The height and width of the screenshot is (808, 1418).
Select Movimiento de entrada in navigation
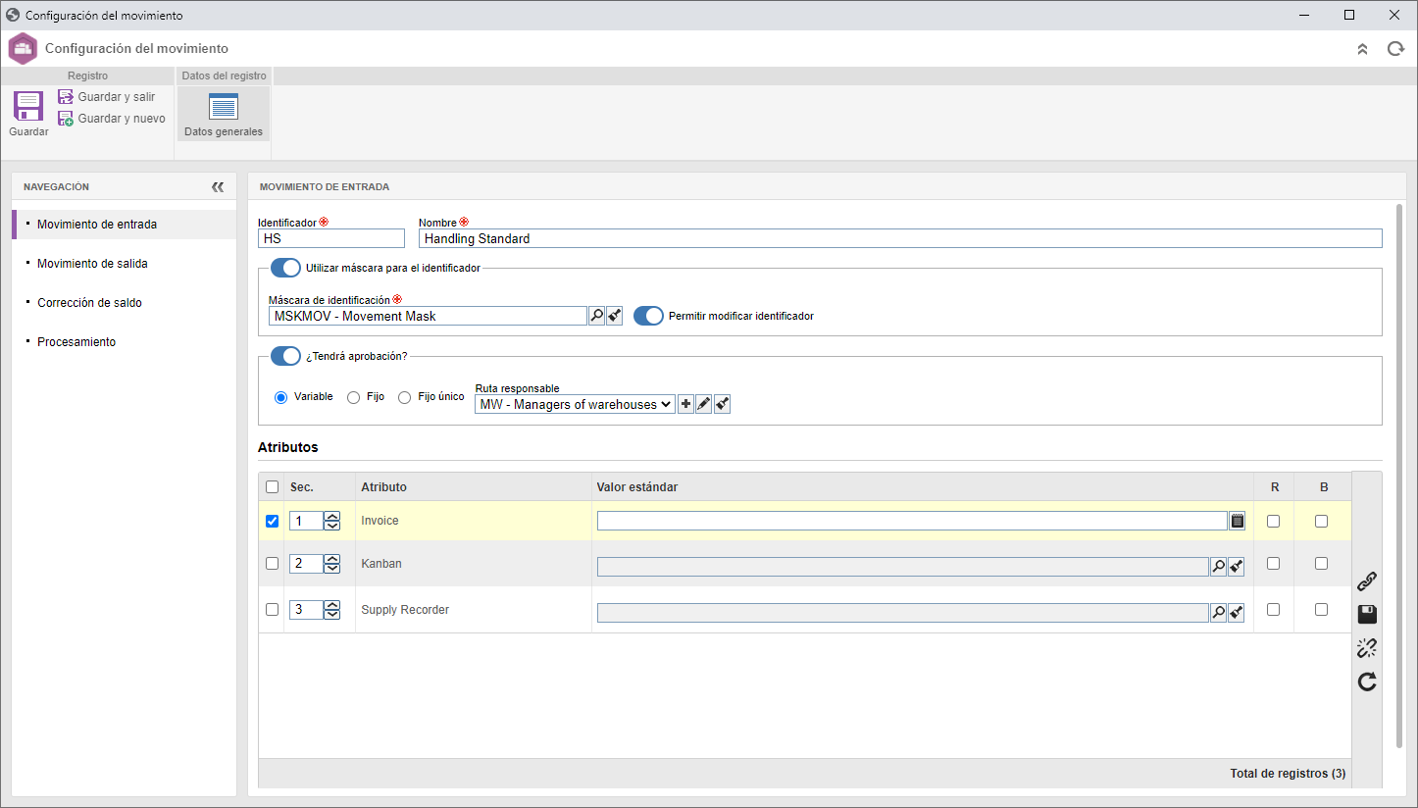point(125,225)
